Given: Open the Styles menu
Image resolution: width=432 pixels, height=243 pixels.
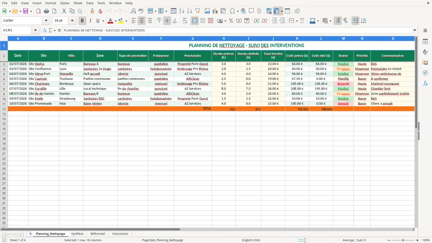Looking at the screenshot, I should pyautogui.click(x=65, y=3).
